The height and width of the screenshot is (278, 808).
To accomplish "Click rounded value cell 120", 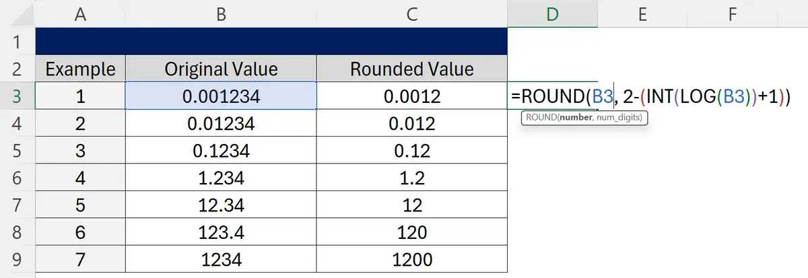I will (x=411, y=232).
